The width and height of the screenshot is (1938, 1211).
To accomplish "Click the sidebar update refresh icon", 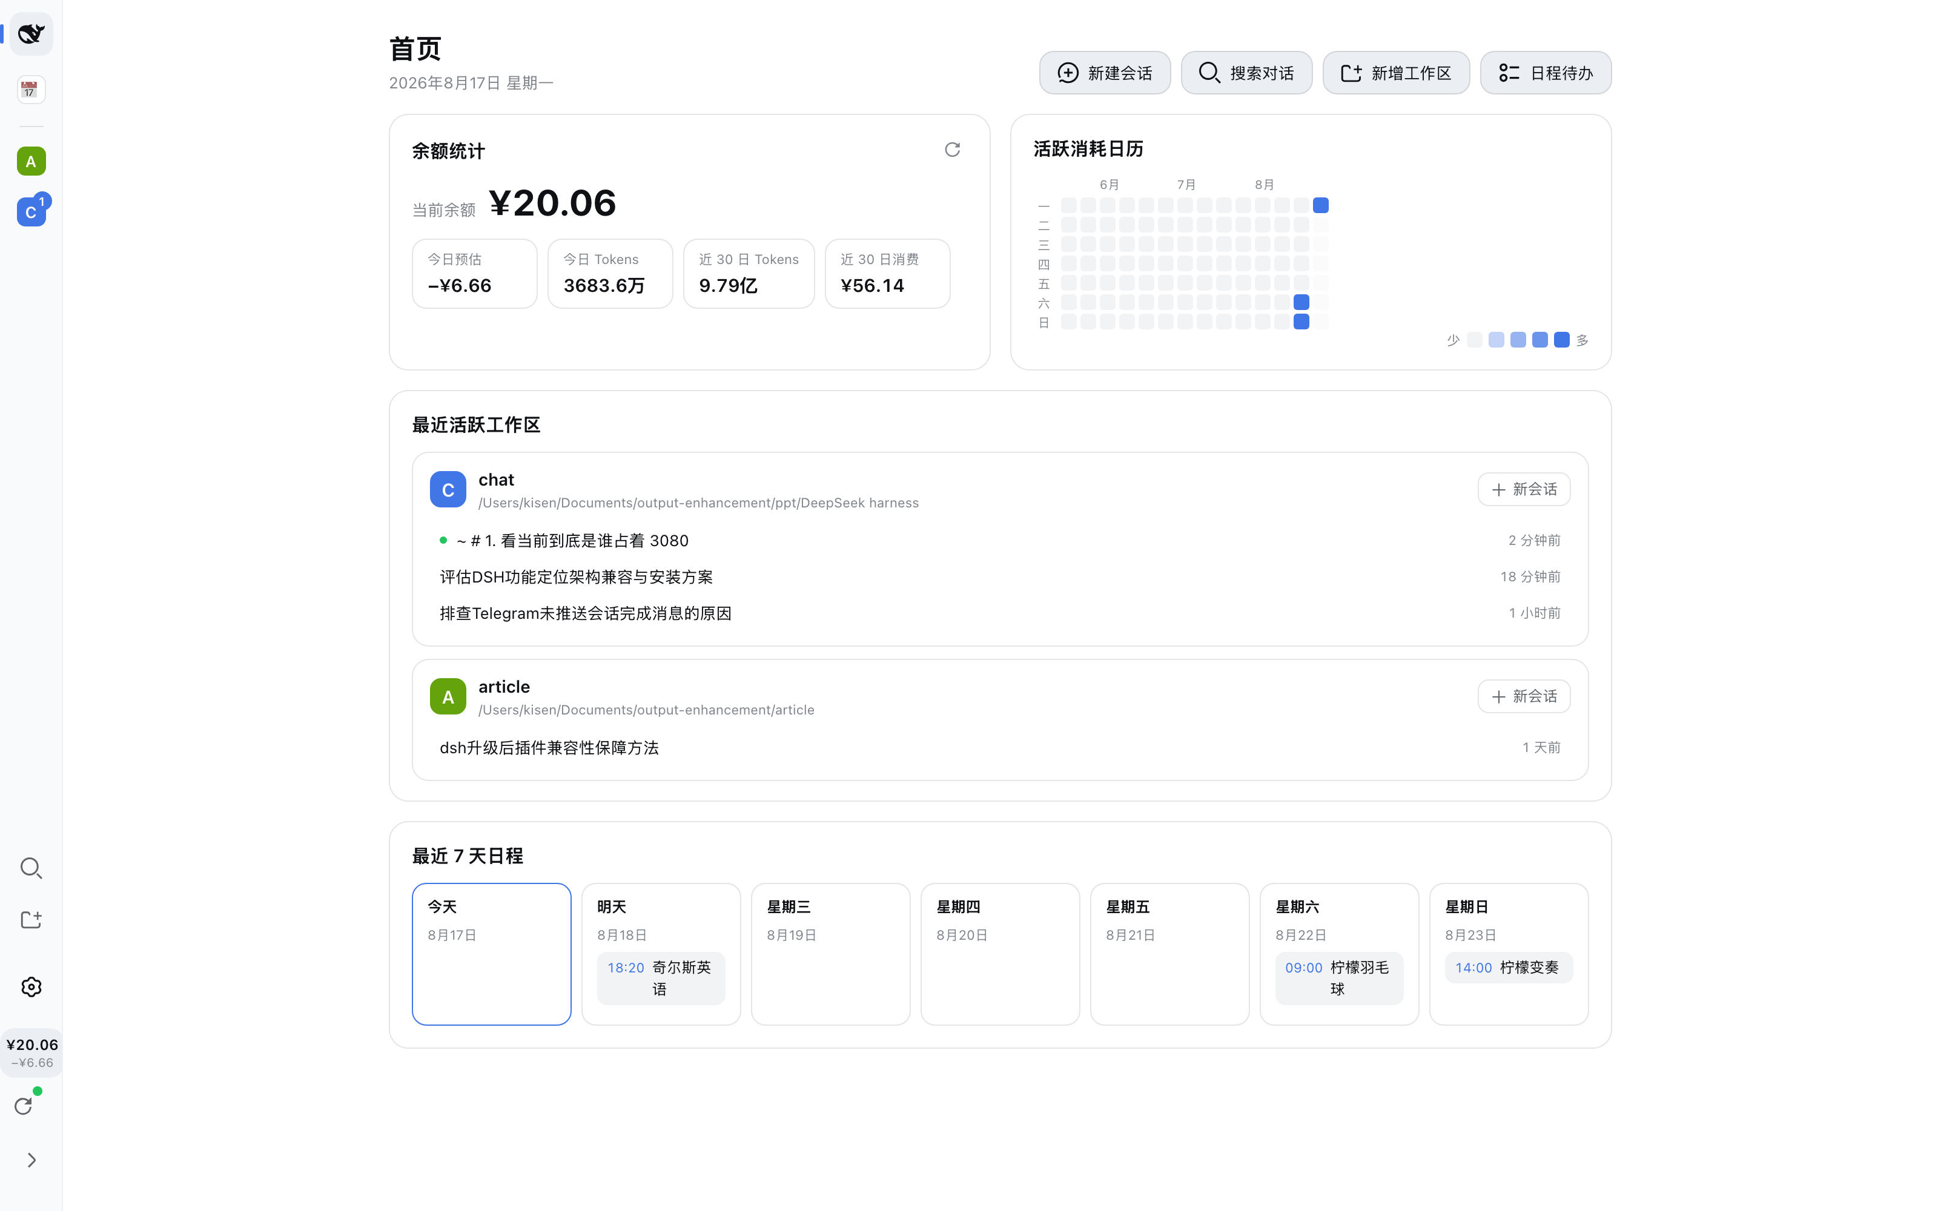I will [24, 1106].
